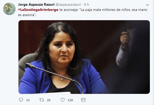Send tweet via the envelope message icon
This screenshot has width=154, height=105.
point(83,100)
